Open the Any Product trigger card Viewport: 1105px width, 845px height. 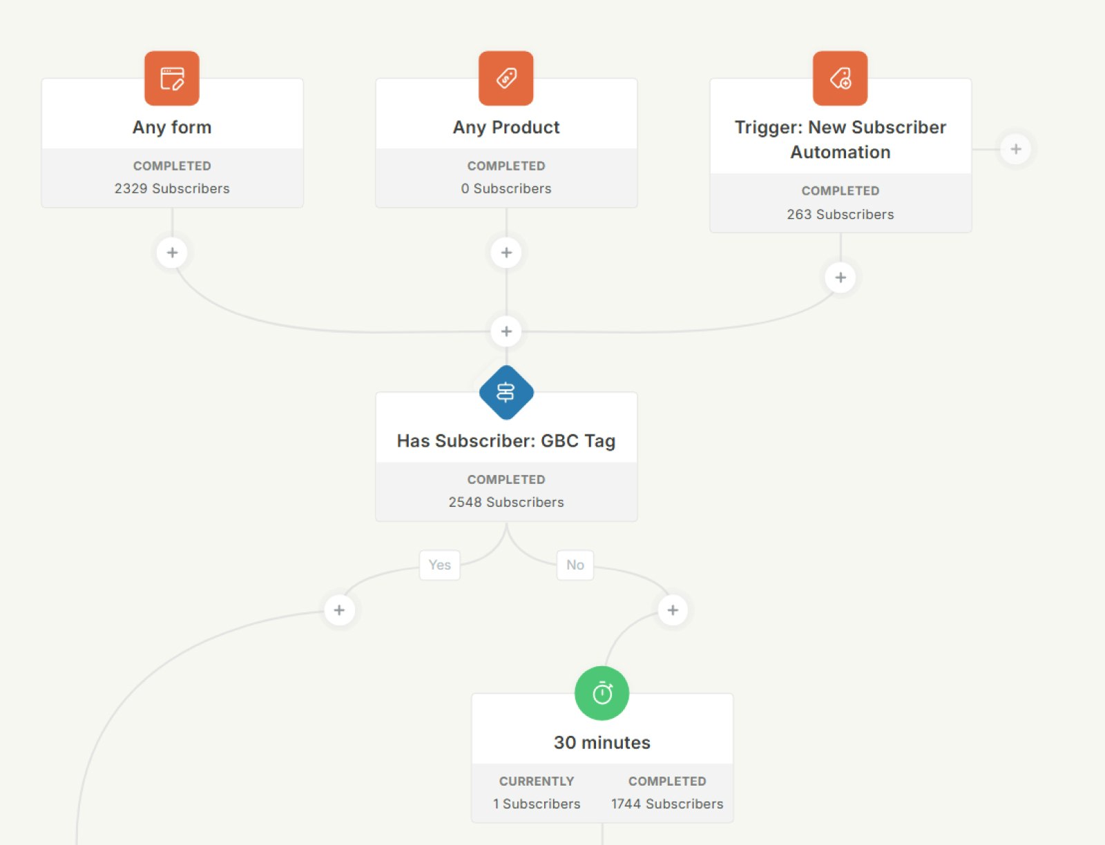[506, 128]
